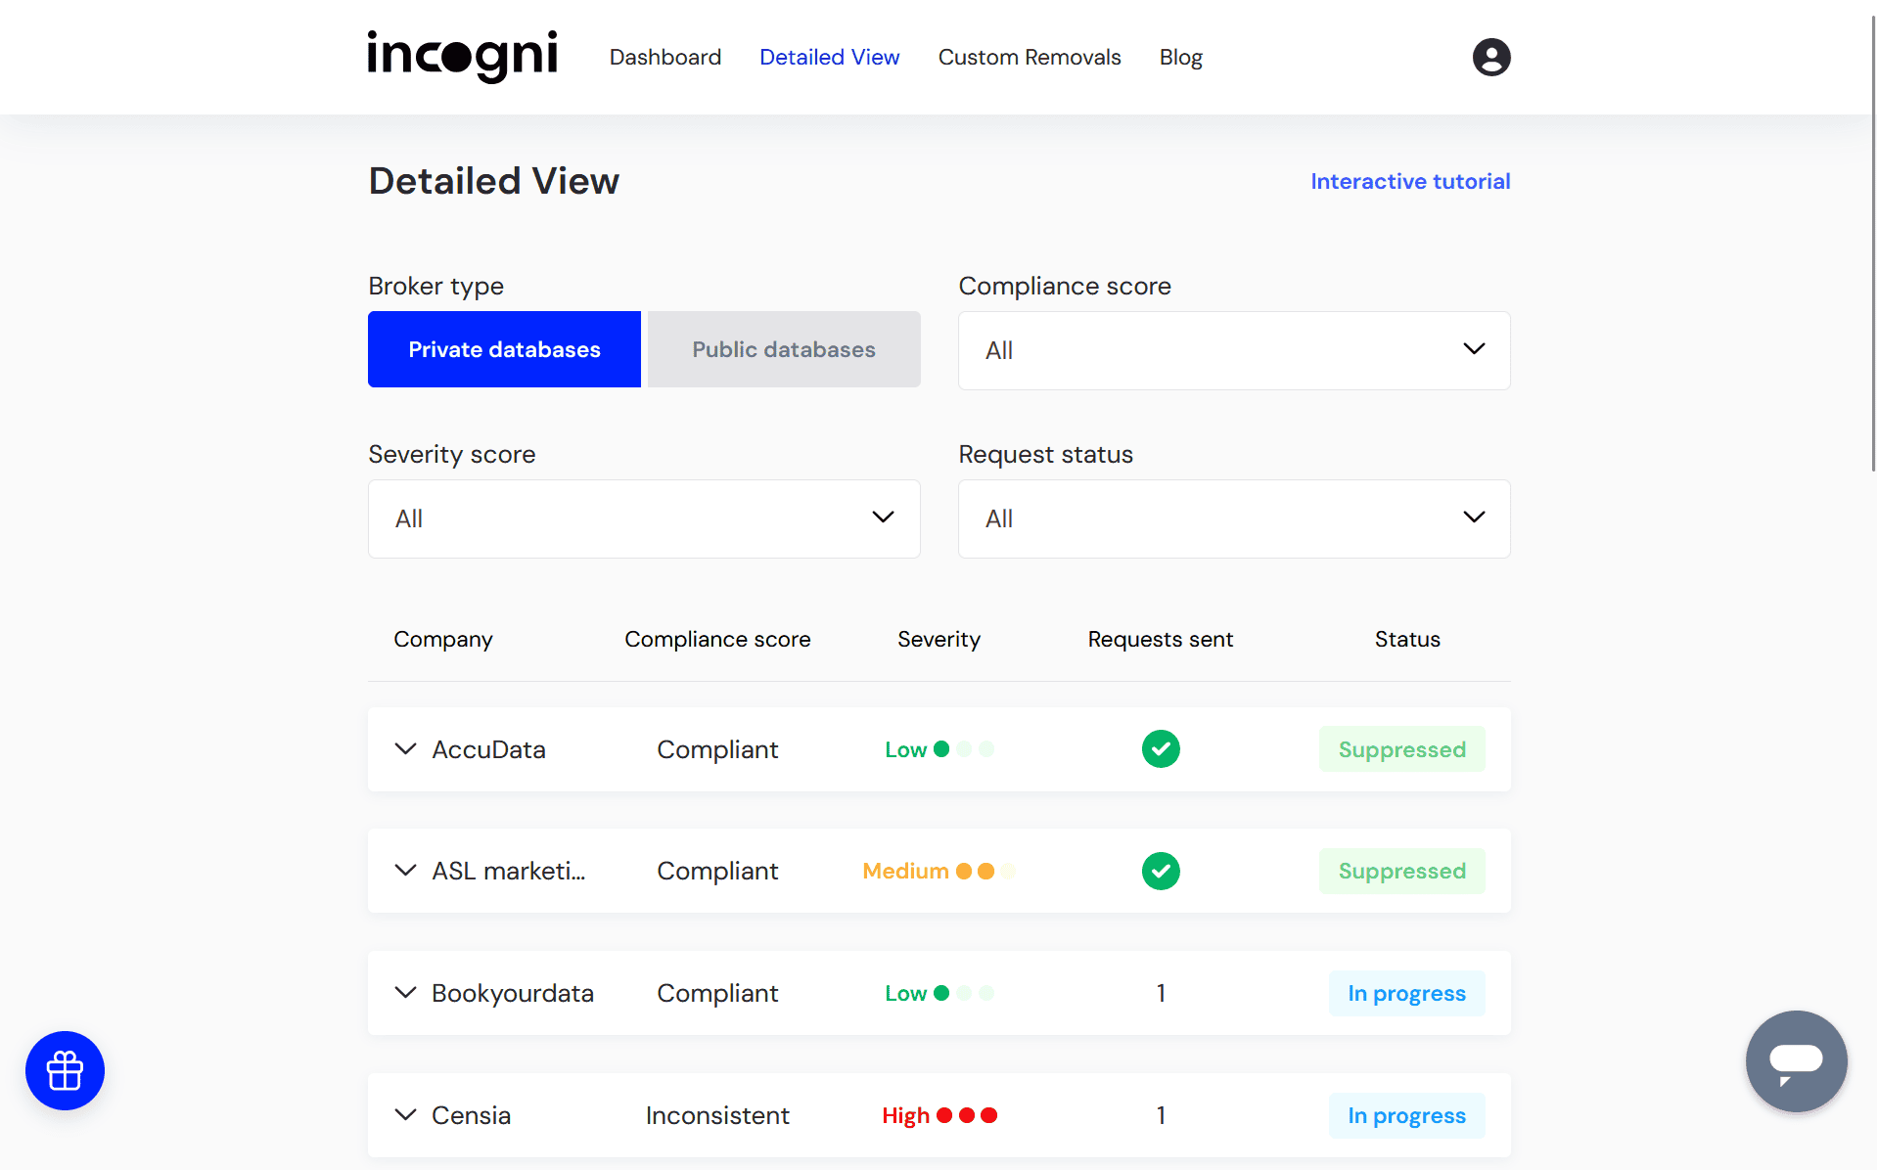Click ASL marketing's Compliant compliance score
The width and height of the screenshot is (1877, 1170).
click(x=717, y=871)
